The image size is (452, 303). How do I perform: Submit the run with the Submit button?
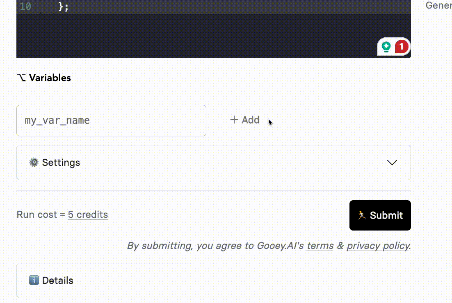click(380, 215)
